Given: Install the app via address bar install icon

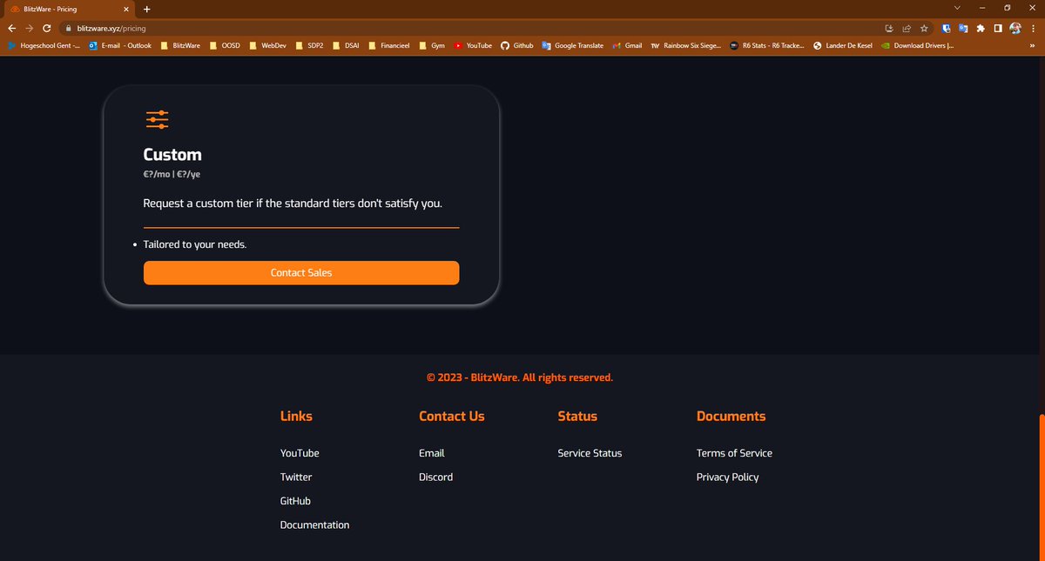Looking at the screenshot, I should [x=889, y=28].
